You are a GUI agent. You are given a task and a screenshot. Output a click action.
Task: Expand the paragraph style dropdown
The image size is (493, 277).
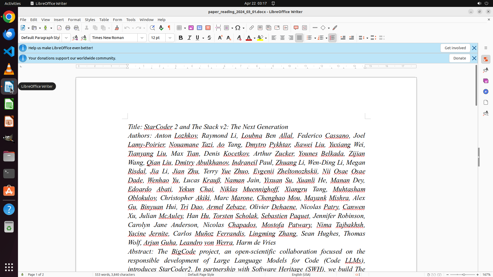click(66, 38)
